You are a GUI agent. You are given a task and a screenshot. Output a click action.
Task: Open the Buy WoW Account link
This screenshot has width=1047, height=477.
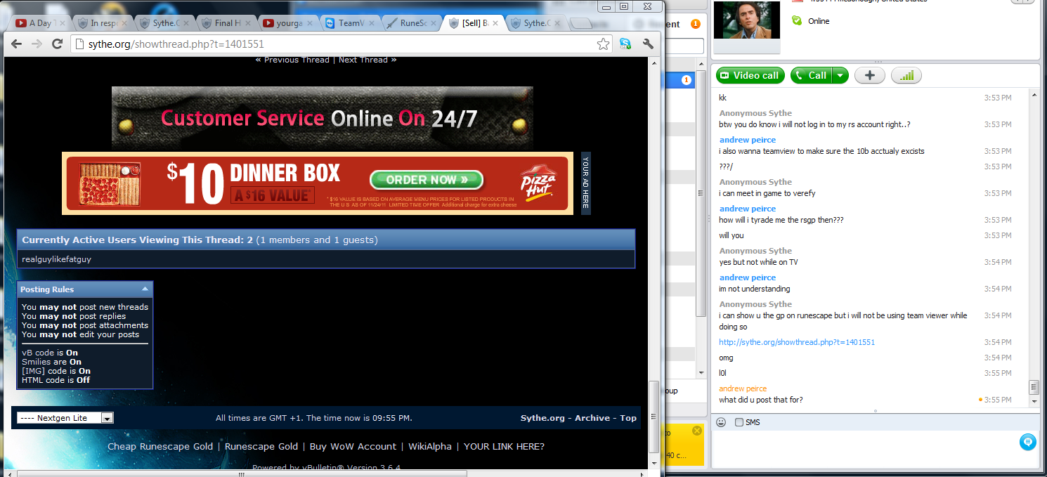pyautogui.click(x=353, y=447)
